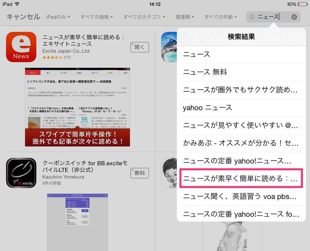310x251 pixels.
Task: Tap the 開く button for Excite News
Action: [140, 47]
